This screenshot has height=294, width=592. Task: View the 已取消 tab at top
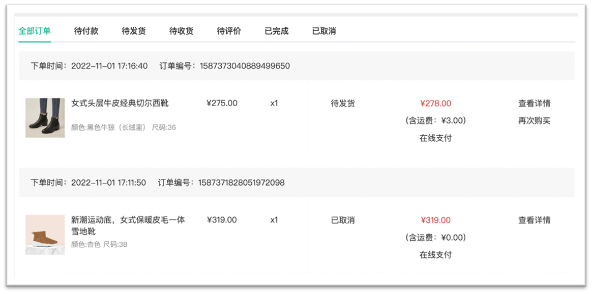[324, 31]
